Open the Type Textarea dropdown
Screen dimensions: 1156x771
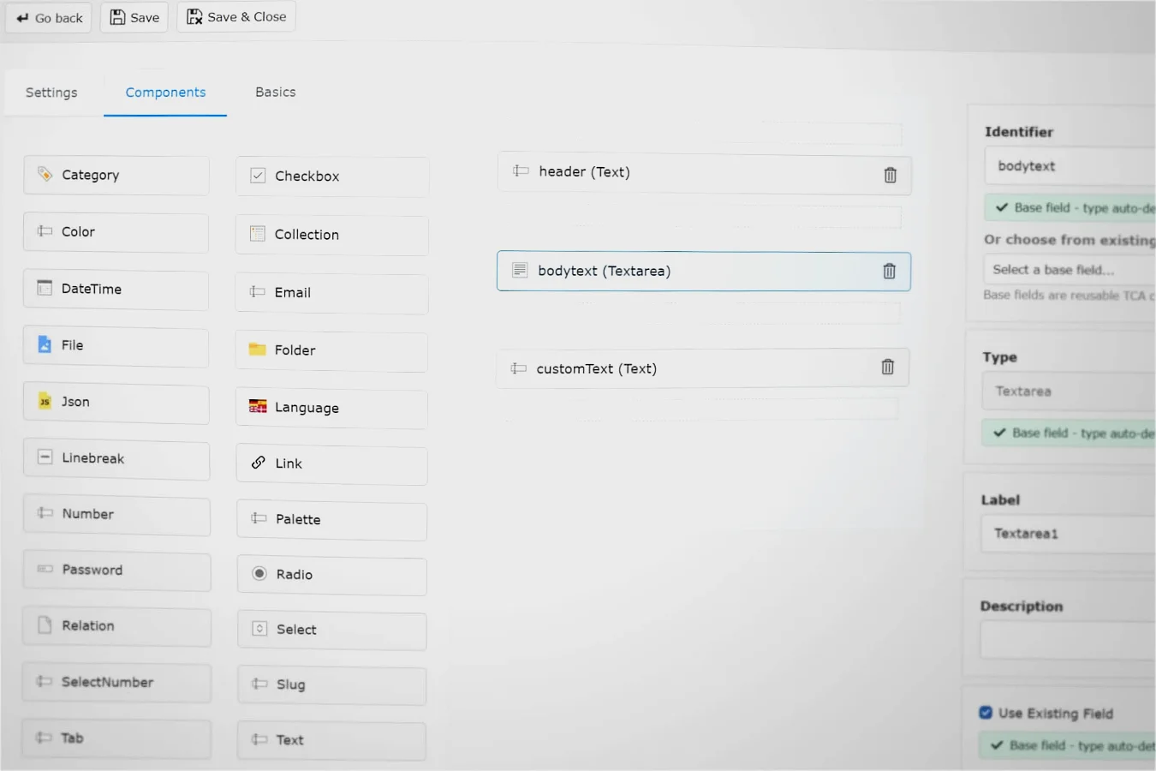click(1069, 391)
